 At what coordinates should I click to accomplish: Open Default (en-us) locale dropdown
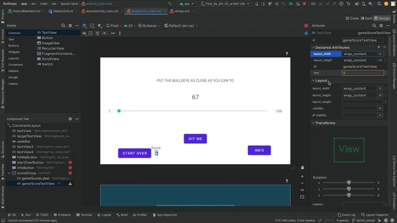pos(181,26)
